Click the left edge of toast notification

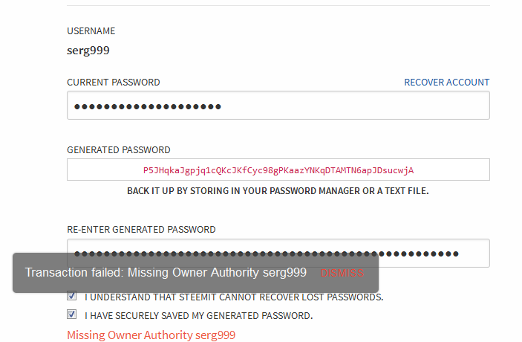pyautogui.click(x=18, y=273)
